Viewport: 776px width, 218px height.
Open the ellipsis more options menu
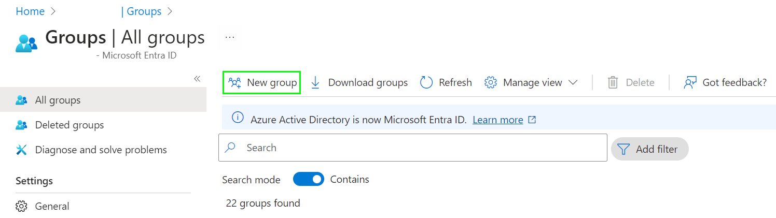tap(230, 38)
